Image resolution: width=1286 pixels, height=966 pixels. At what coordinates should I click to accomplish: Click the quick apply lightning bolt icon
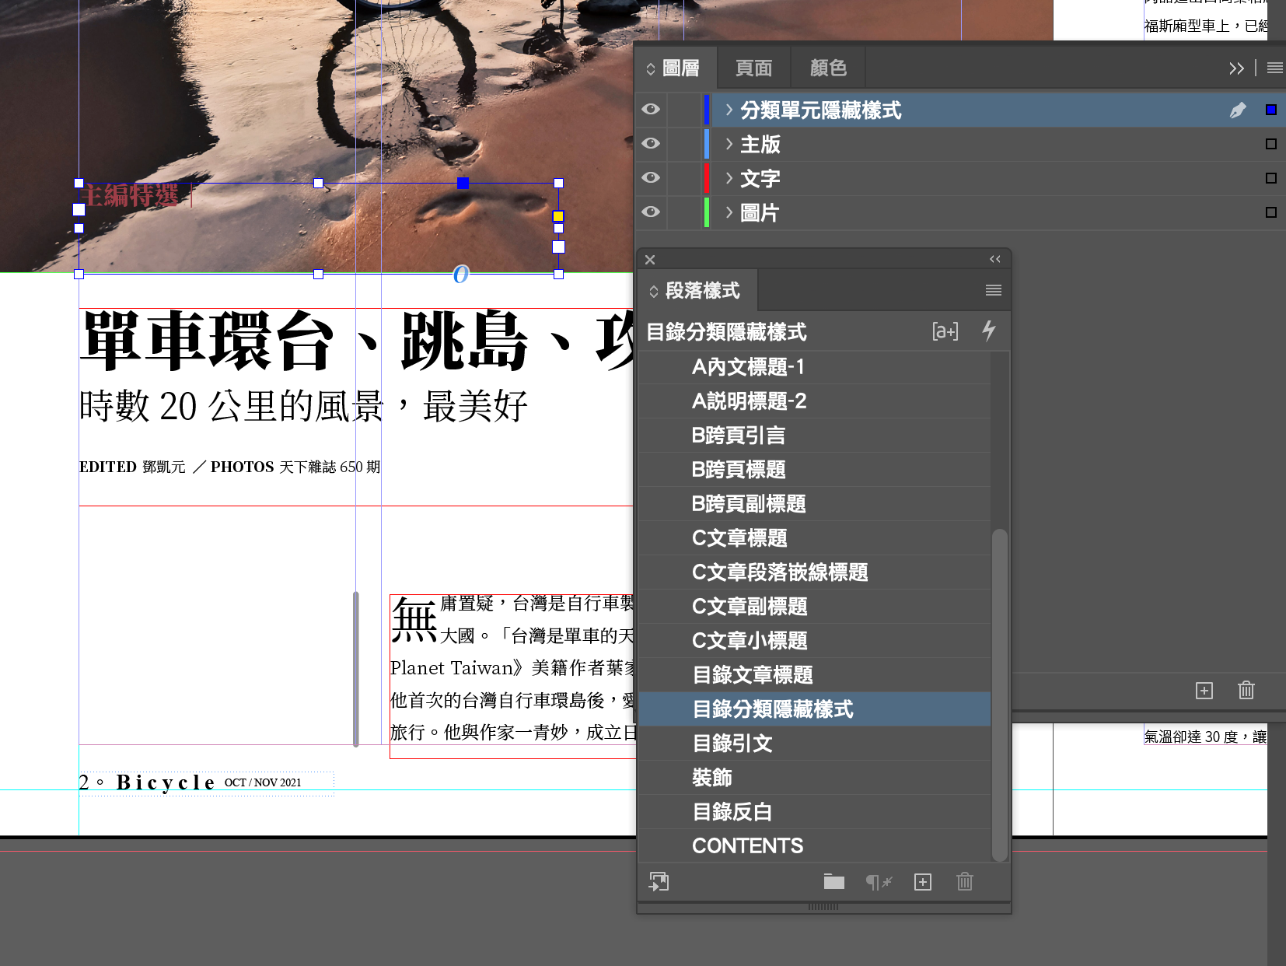(988, 331)
